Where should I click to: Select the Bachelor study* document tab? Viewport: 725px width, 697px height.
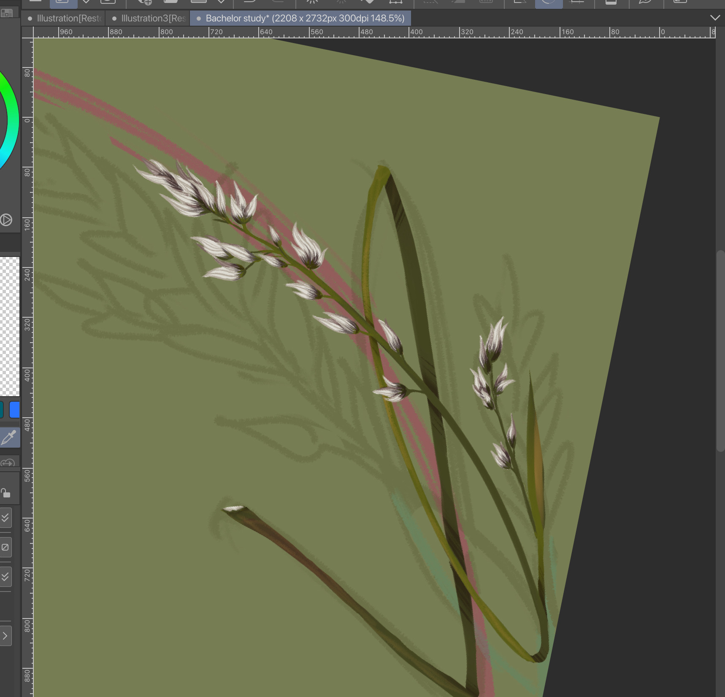click(300, 19)
